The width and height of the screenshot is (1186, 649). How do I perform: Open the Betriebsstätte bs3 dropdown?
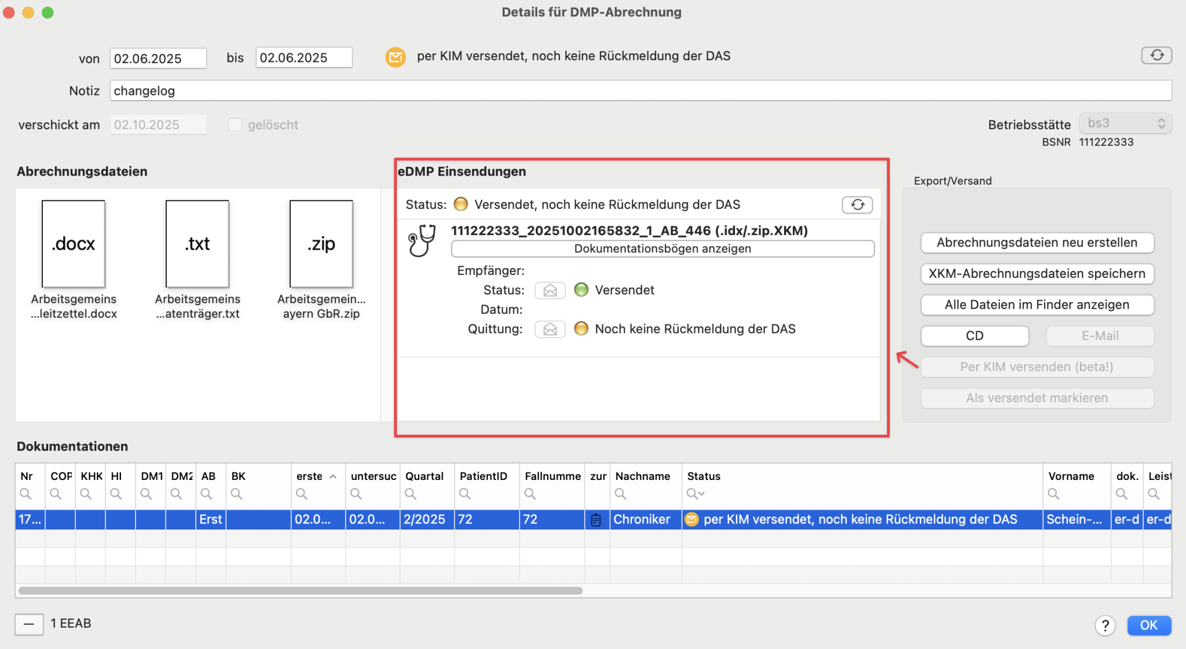pos(1125,124)
